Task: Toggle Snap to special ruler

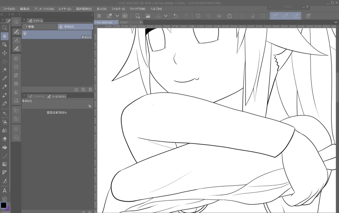Action: pyautogui.click(x=285, y=16)
